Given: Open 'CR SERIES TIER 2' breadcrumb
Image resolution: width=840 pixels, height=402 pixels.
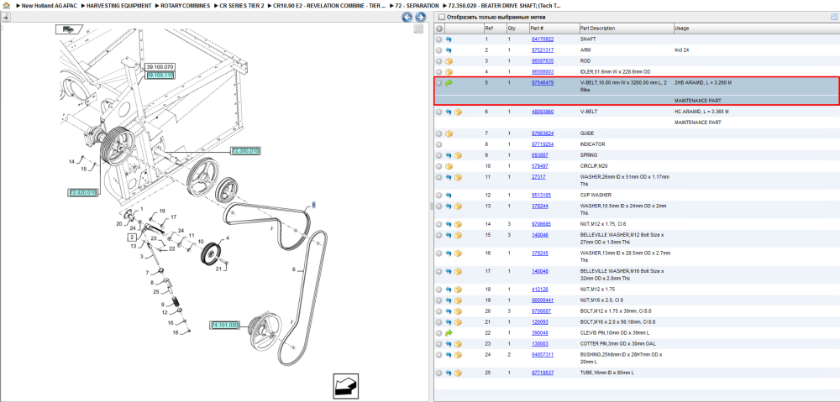Looking at the screenshot, I should tap(242, 5).
